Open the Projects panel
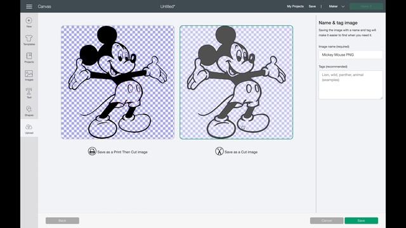406x228 pixels. pyautogui.click(x=29, y=58)
